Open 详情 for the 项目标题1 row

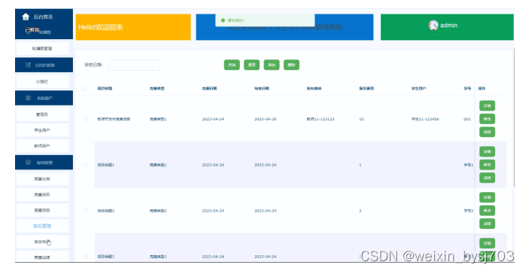(x=487, y=151)
